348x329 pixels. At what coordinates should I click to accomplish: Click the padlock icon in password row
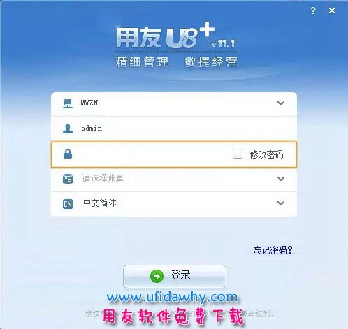click(x=68, y=154)
